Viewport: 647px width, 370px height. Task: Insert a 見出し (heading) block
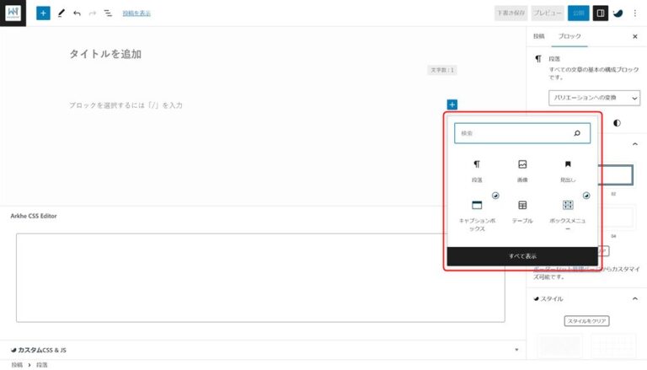568,169
